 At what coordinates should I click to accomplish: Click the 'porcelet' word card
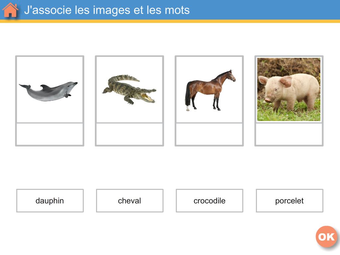tap(289, 200)
